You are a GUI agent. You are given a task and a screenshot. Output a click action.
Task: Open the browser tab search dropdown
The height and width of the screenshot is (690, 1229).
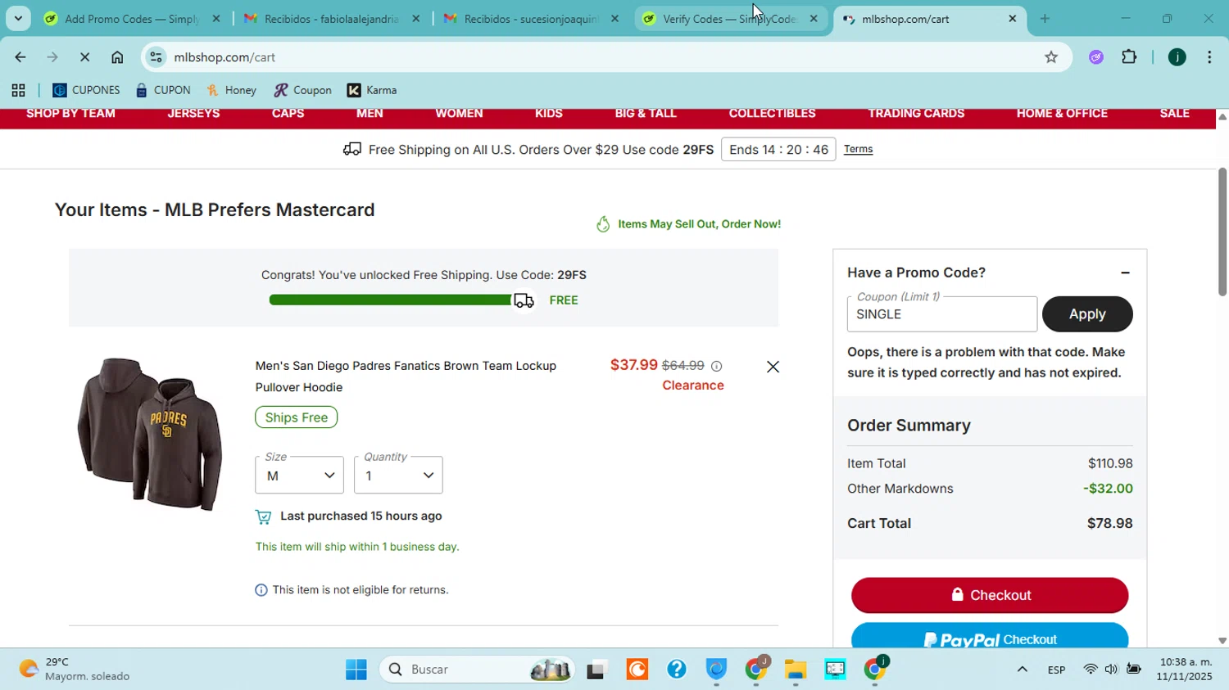18,18
